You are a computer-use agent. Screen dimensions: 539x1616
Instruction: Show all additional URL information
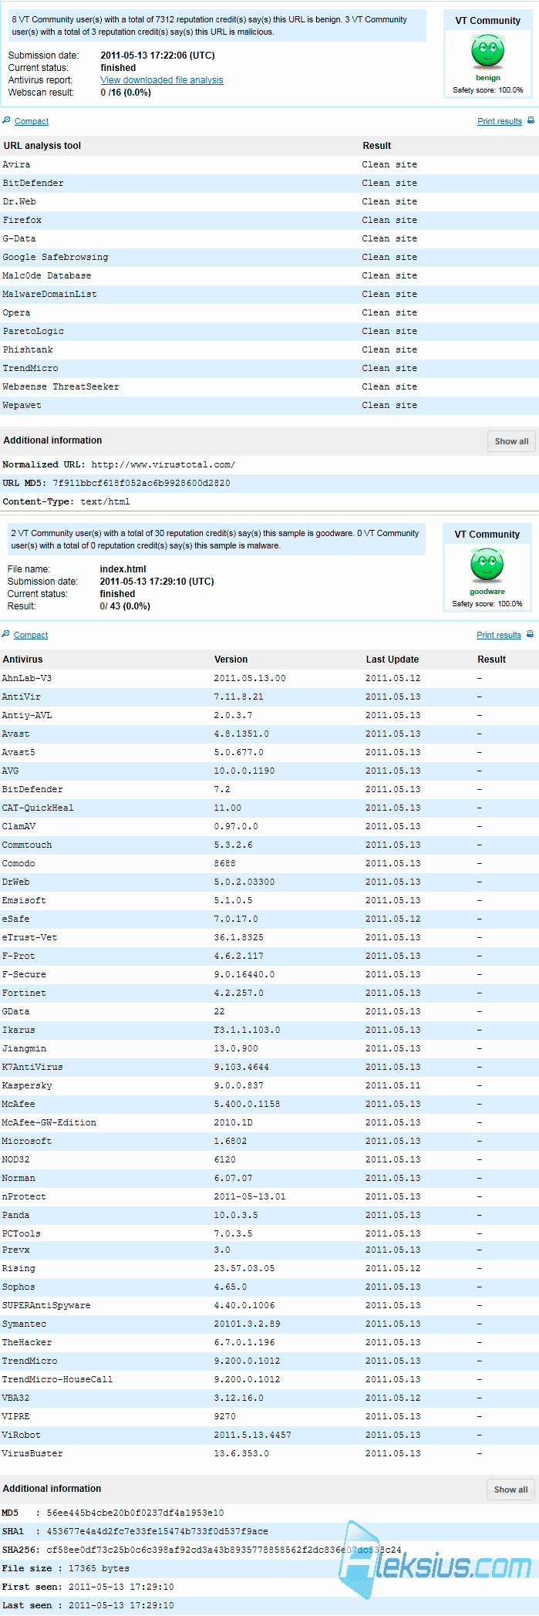click(511, 441)
